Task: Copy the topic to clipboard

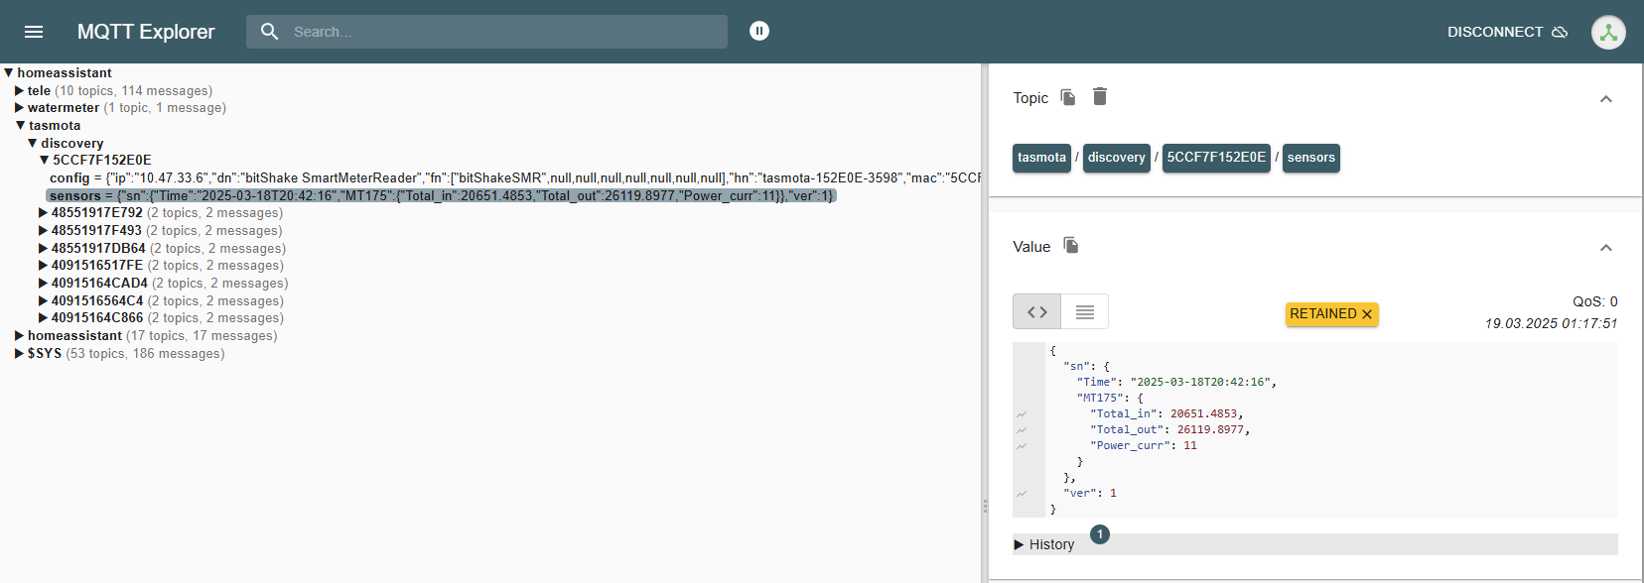Action: 1068,97
